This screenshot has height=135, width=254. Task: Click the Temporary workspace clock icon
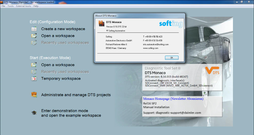pyautogui.click(x=34, y=79)
